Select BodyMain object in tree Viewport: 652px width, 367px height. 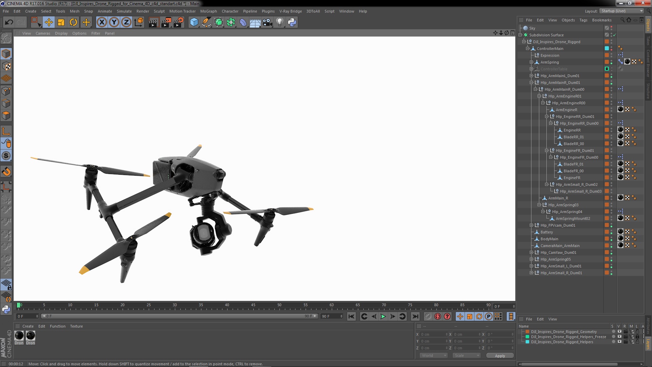549,239
